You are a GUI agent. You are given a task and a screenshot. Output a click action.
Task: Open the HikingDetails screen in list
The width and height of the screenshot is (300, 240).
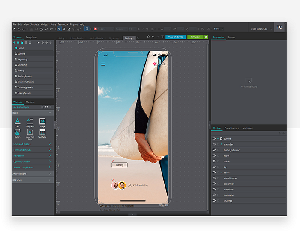pyautogui.click(x=33, y=93)
